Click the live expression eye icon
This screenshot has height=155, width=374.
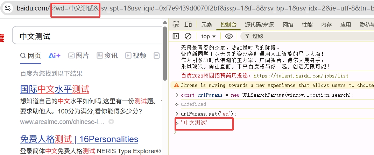click(229, 36)
